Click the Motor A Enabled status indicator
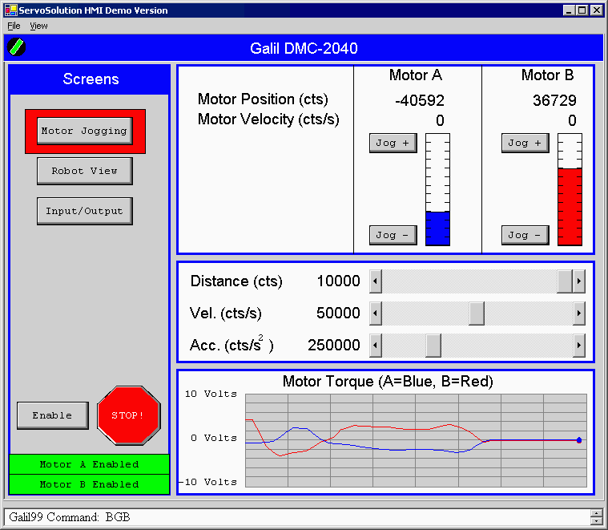 tap(89, 464)
